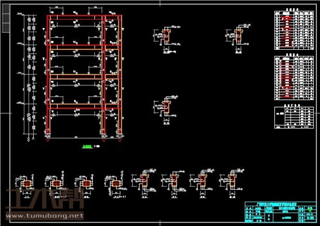Select the upper-right beam section detail

[237, 38]
